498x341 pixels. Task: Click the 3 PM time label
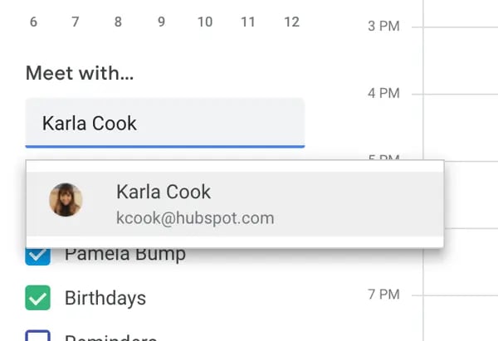click(383, 27)
